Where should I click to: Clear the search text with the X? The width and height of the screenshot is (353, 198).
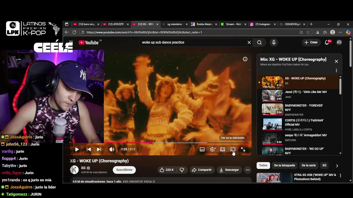249,42
